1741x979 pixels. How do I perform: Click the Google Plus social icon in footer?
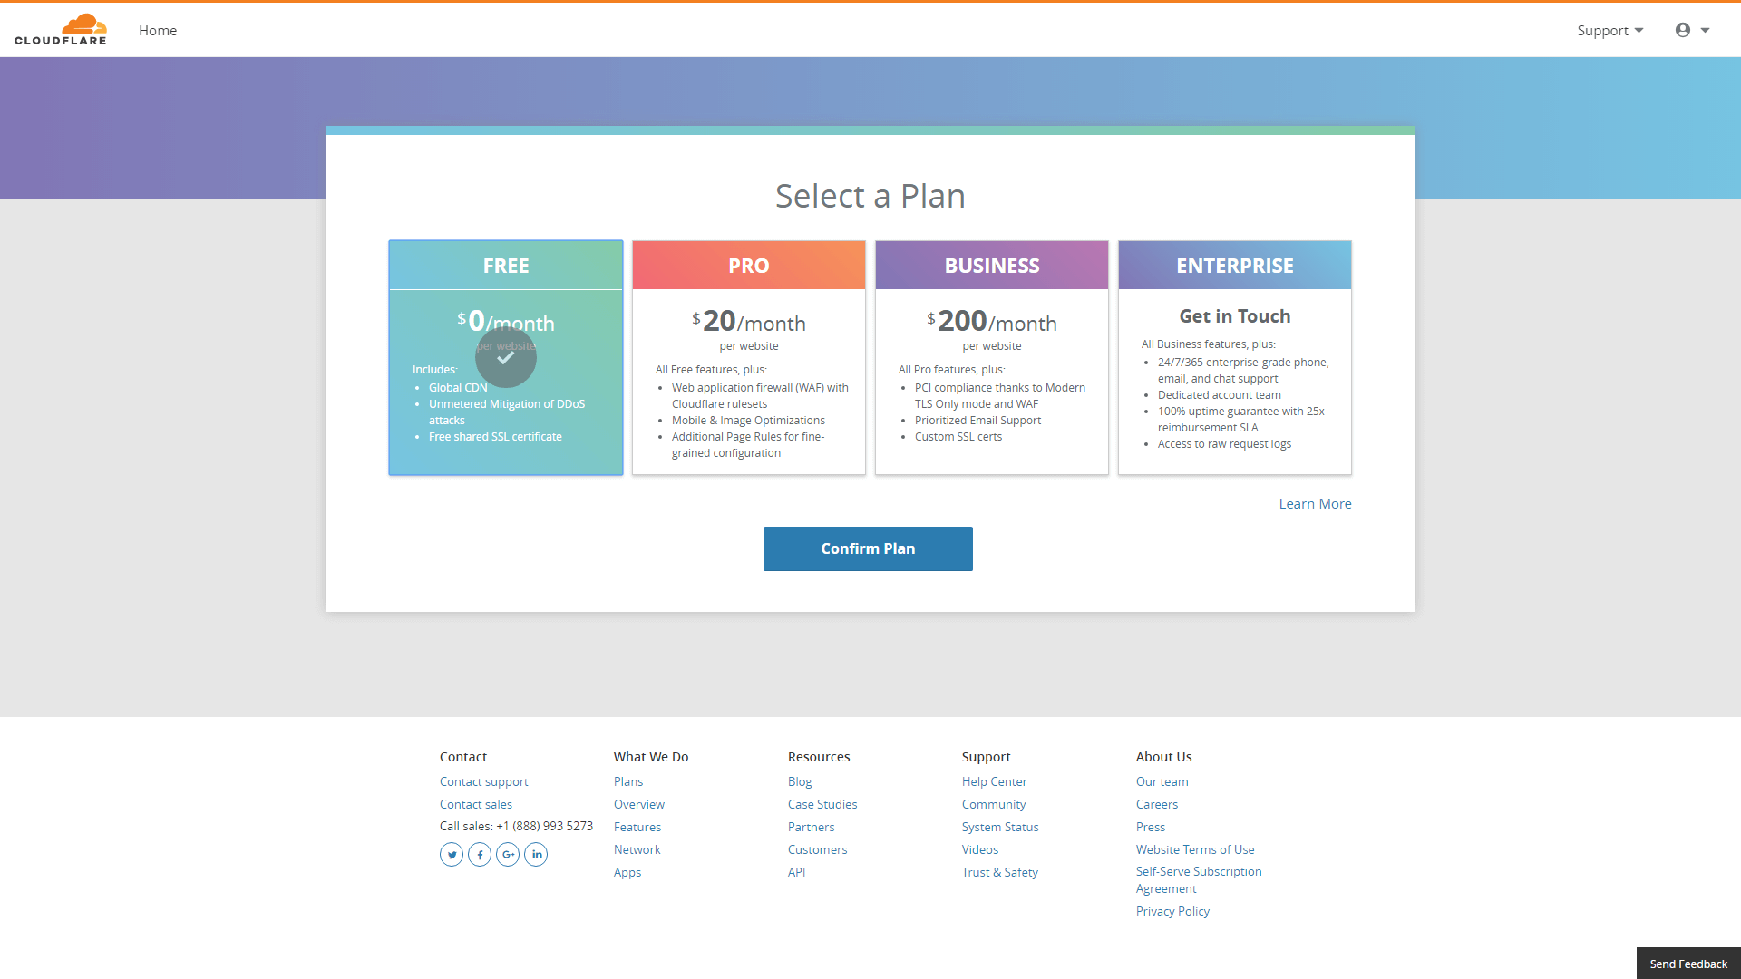tap(507, 855)
